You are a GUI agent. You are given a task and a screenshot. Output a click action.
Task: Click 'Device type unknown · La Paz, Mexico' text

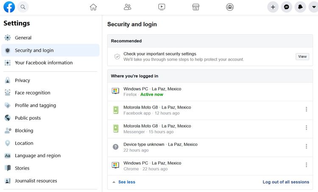(x=160, y=145)
